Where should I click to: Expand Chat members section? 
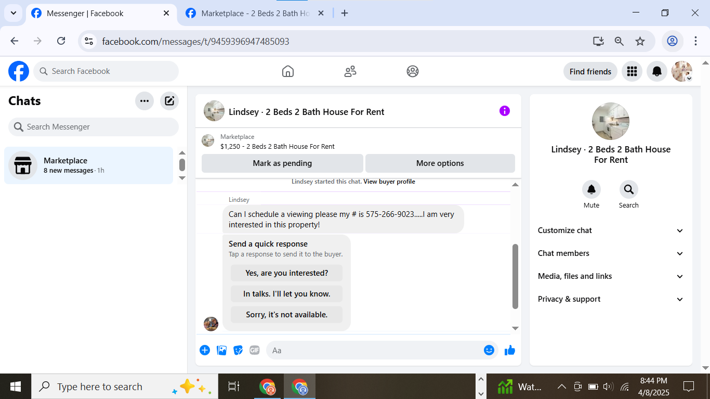(611, 253)
